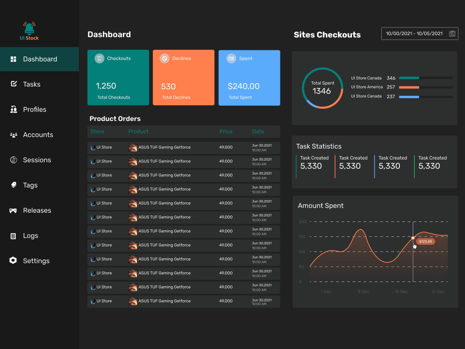
Task: Click the 200 value on chart axis
Action: (x=303, y=221)
